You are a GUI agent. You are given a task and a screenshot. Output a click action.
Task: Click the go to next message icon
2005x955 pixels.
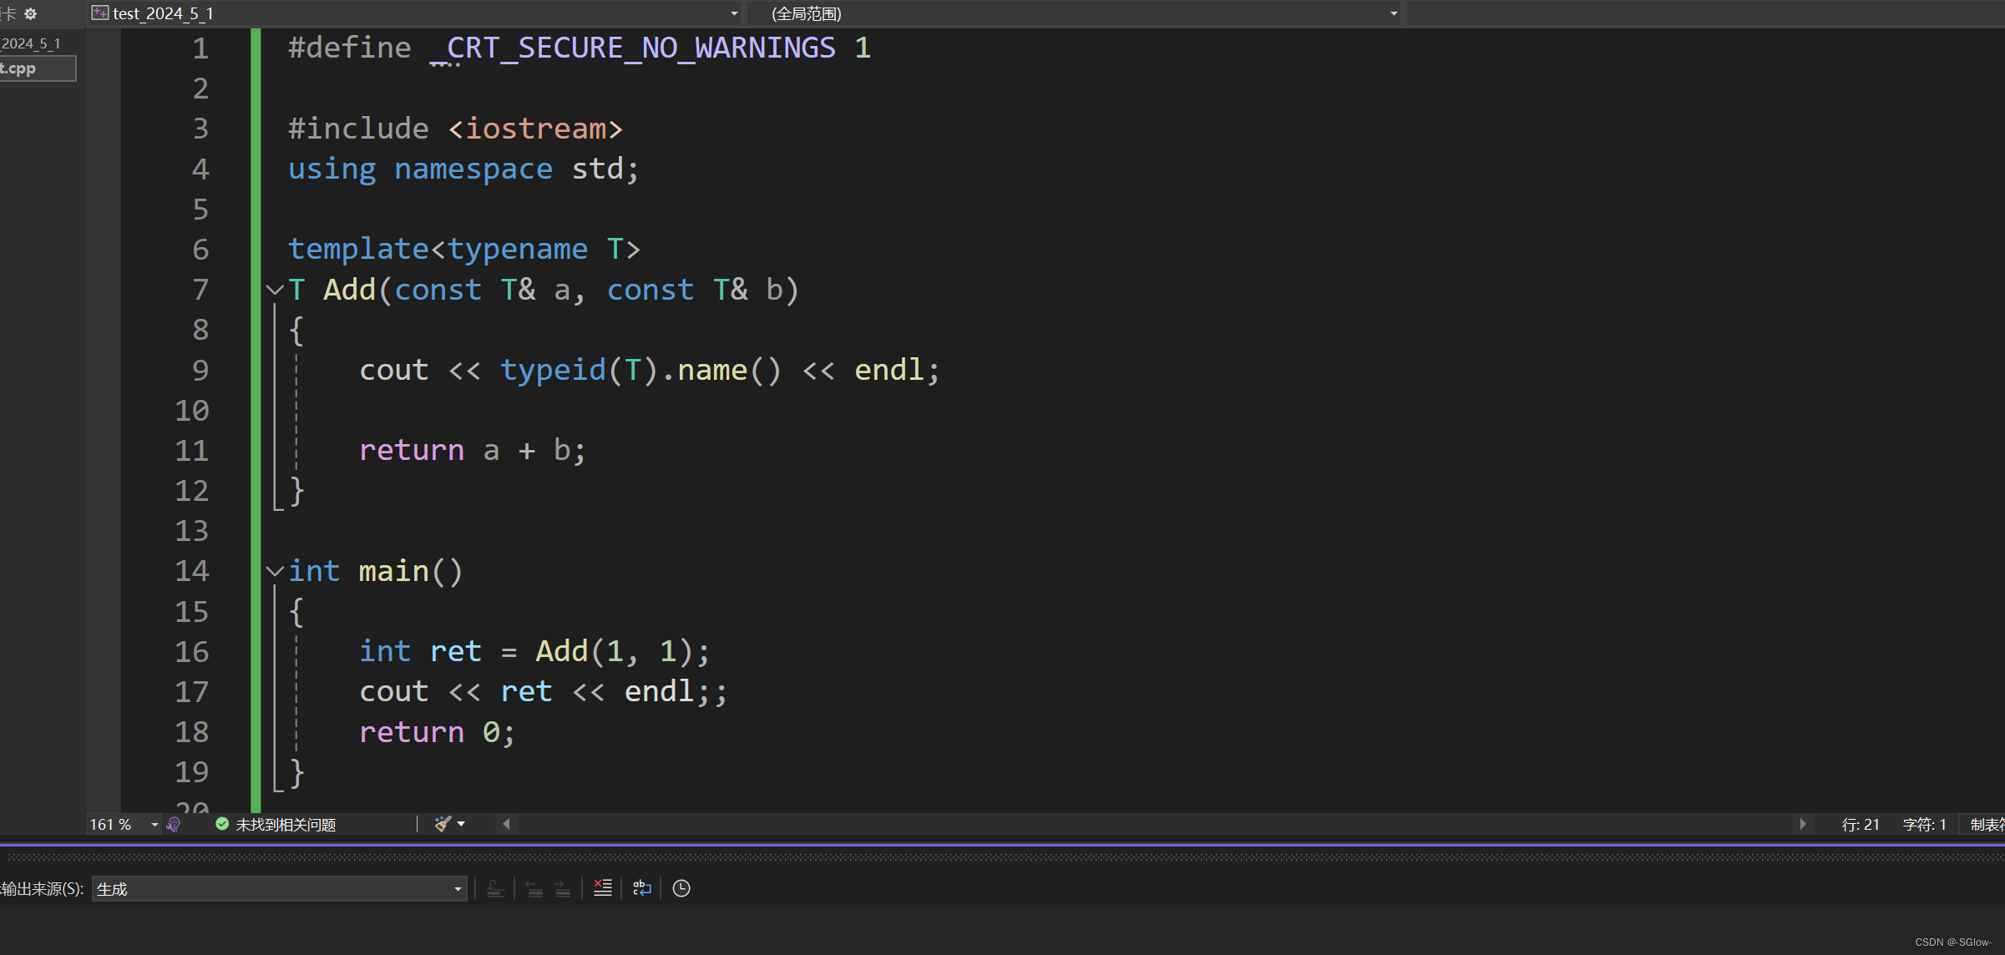pyautogui.click(x=563, y=888)
